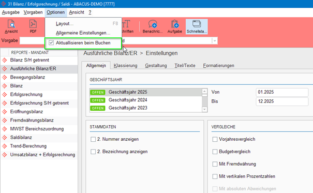Open MWST Bereichszuordnung report

(x=39, y=129)
